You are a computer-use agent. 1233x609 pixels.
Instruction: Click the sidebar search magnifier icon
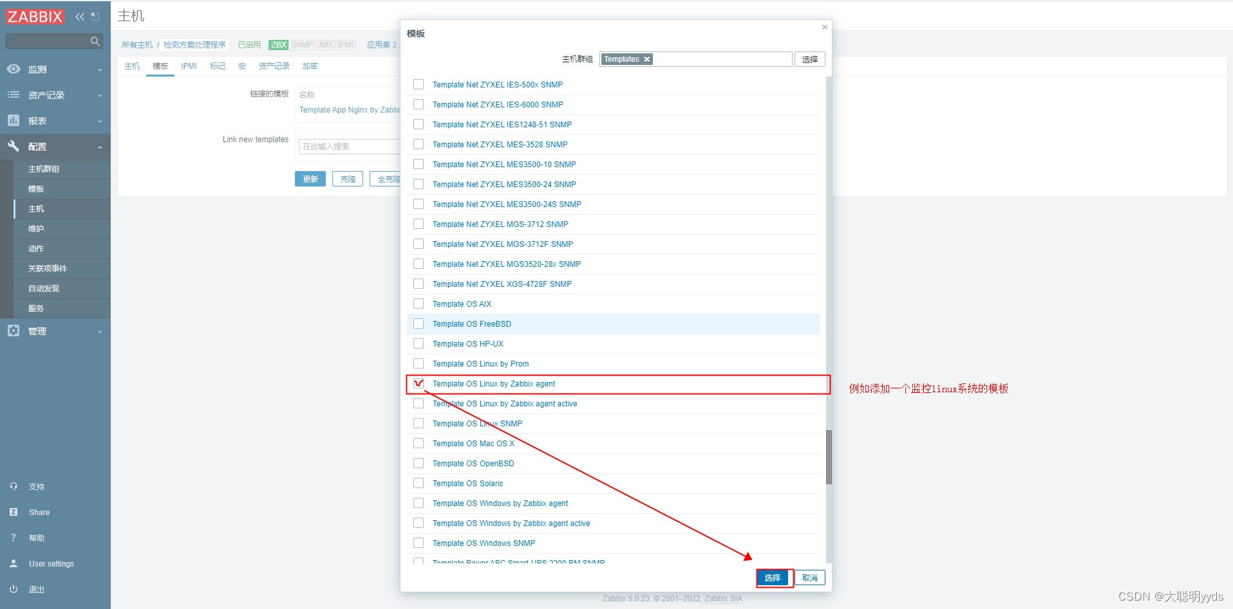(95, 41)
